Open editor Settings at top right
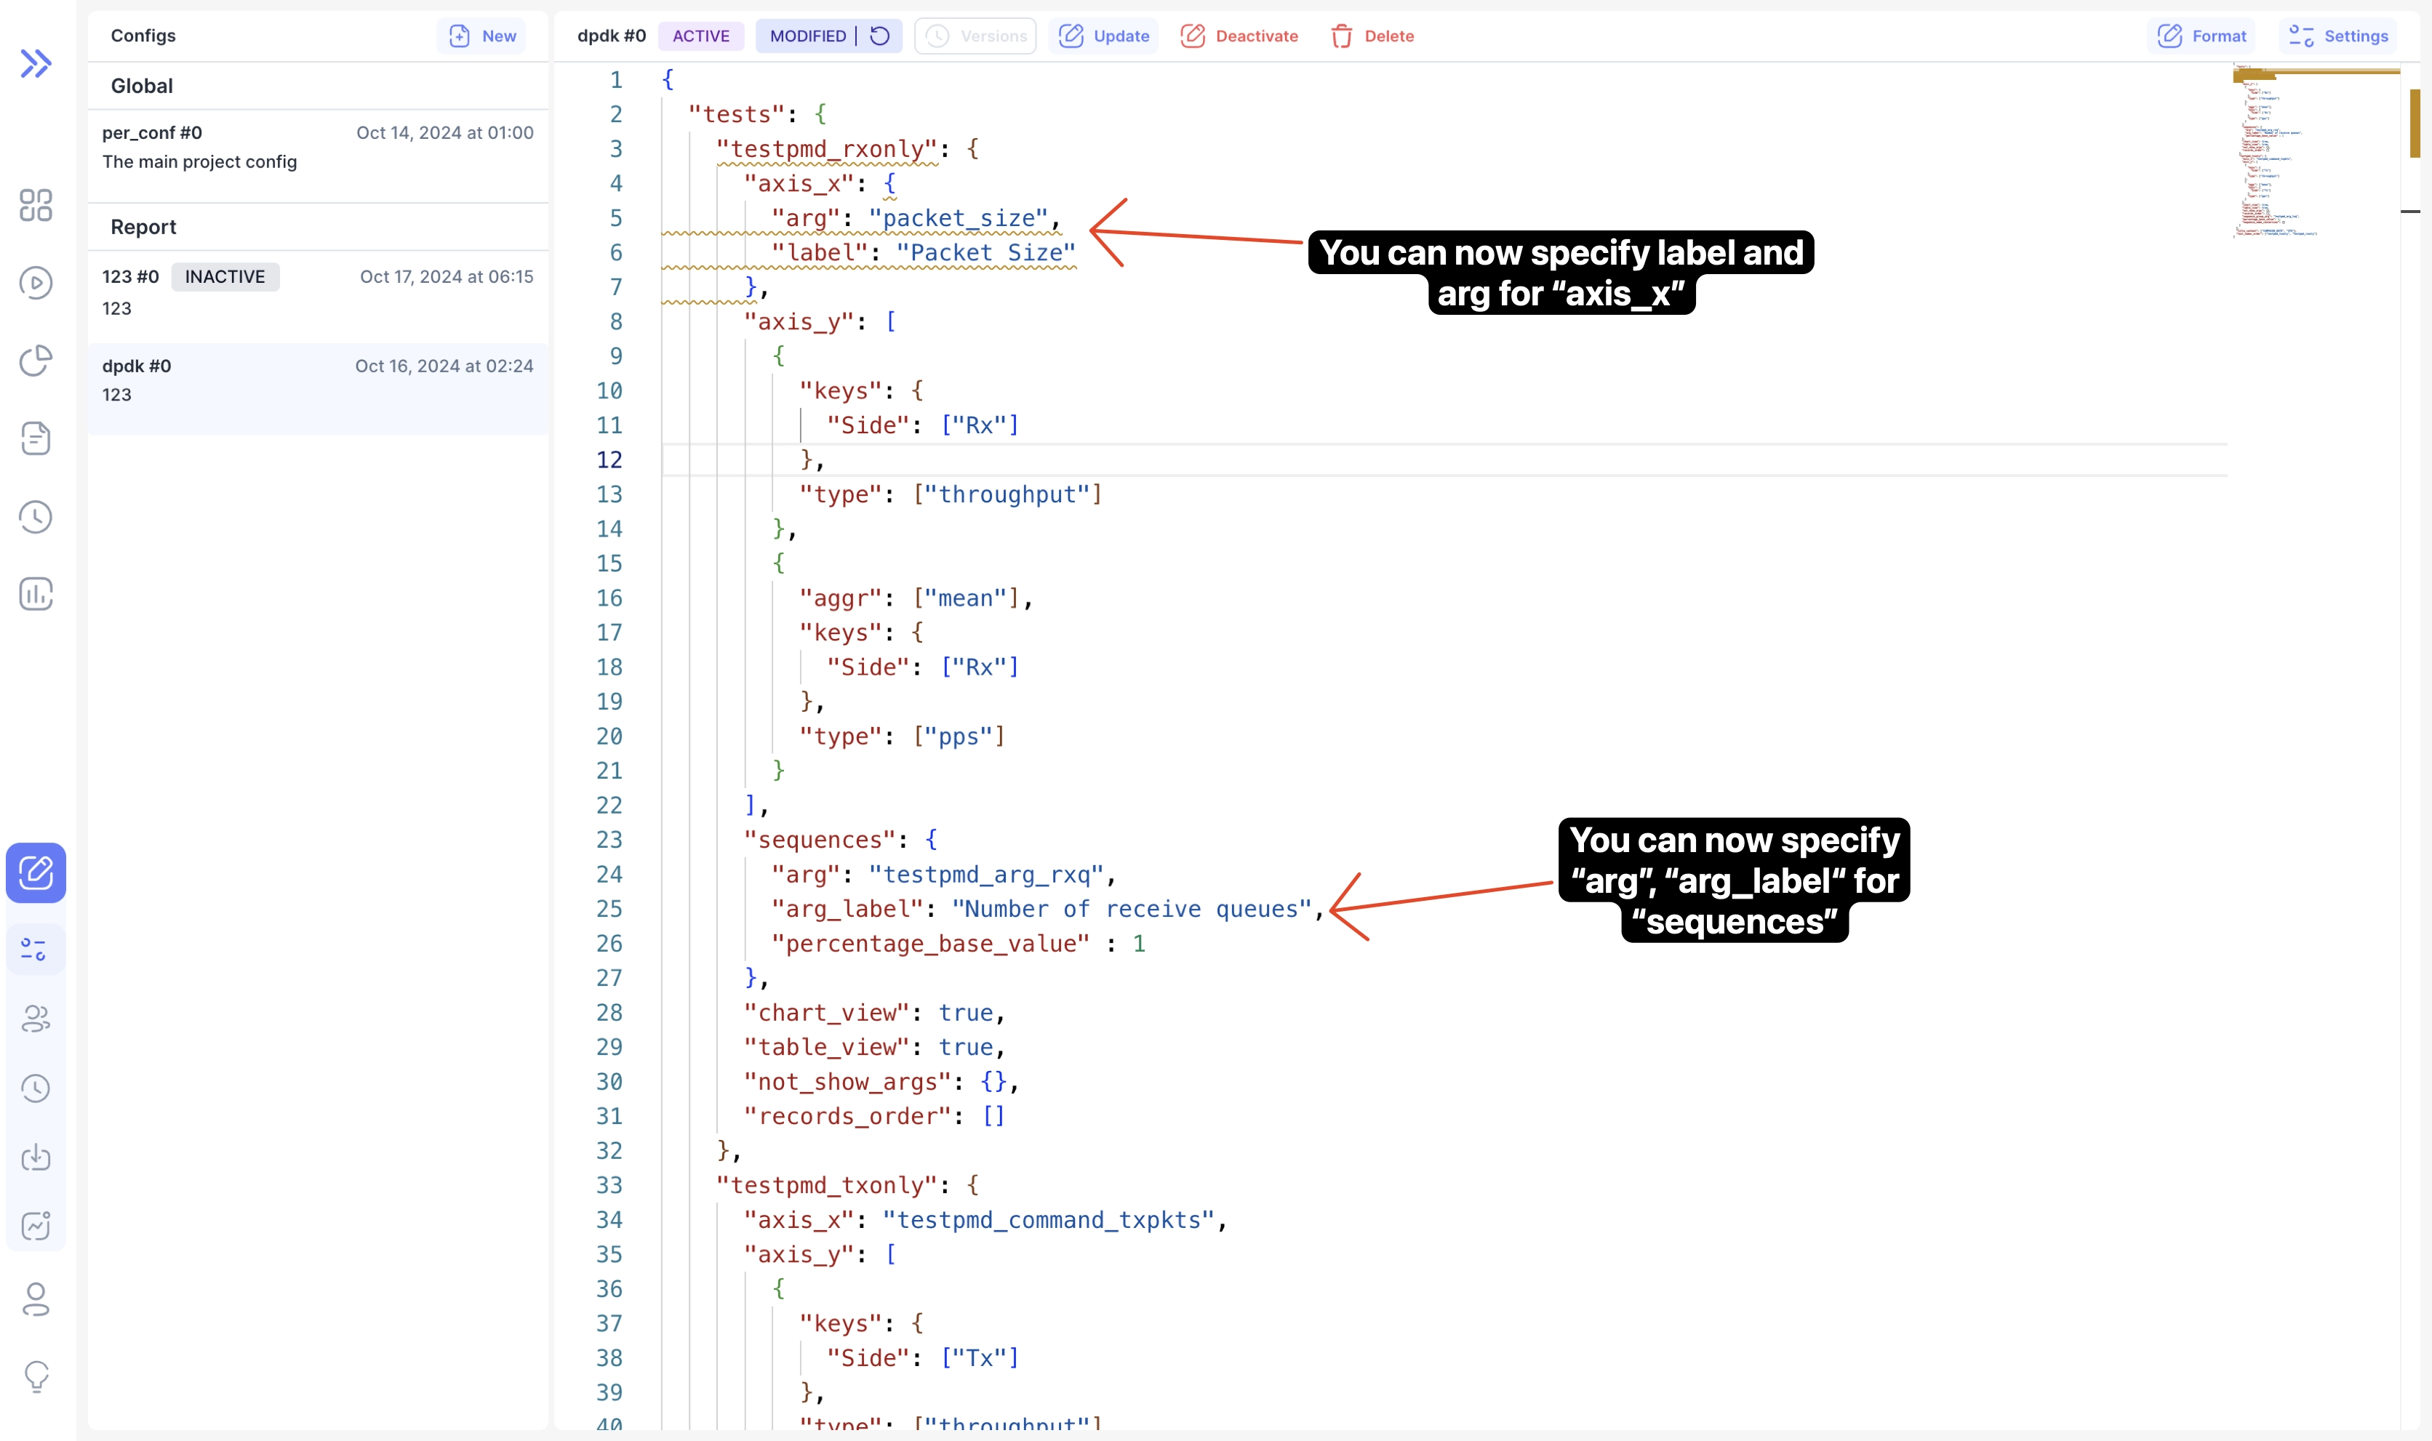 (x=2337, y=36)
